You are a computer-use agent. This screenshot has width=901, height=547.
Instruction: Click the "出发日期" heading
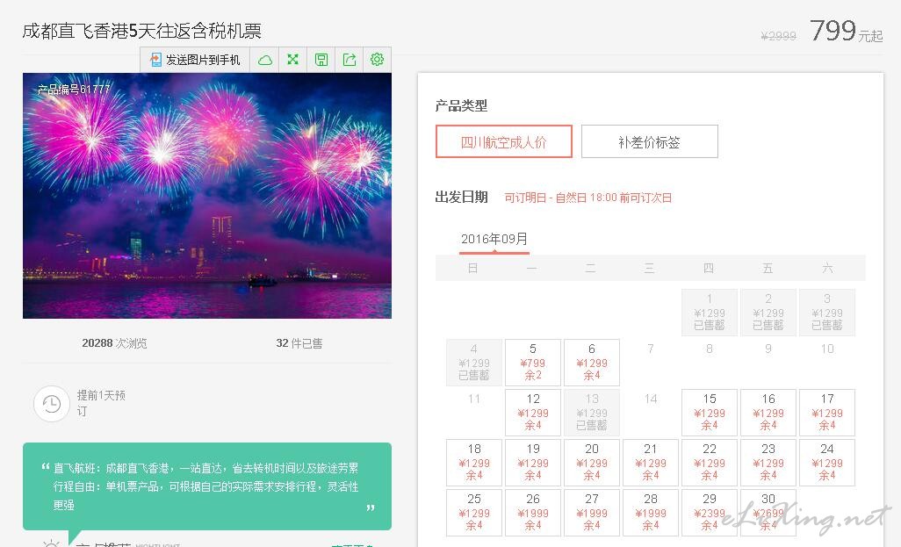point(461,198)
